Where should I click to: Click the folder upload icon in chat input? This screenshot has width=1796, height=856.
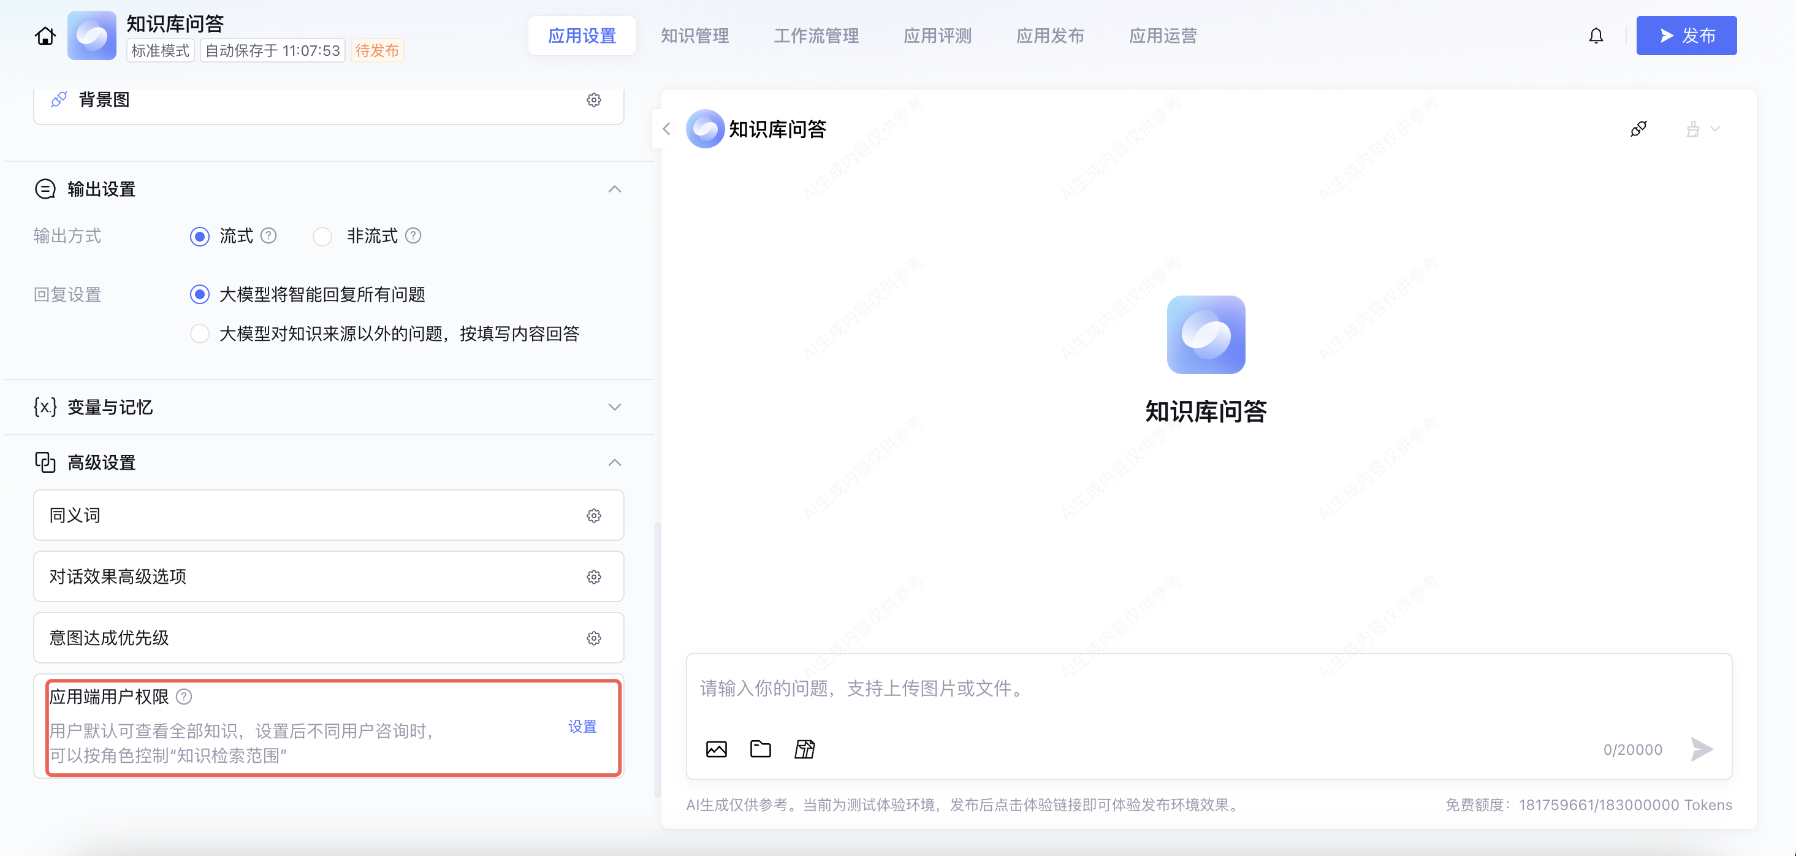(x=760, y=749)
